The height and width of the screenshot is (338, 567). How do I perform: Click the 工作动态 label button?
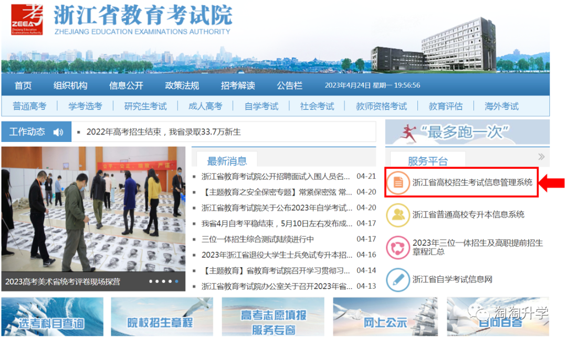36,132
